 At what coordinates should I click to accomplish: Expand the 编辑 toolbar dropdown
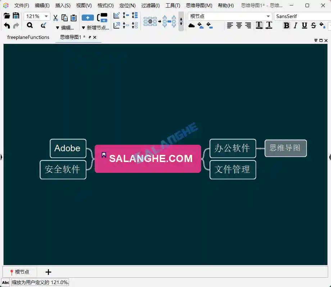click(65, 27)
